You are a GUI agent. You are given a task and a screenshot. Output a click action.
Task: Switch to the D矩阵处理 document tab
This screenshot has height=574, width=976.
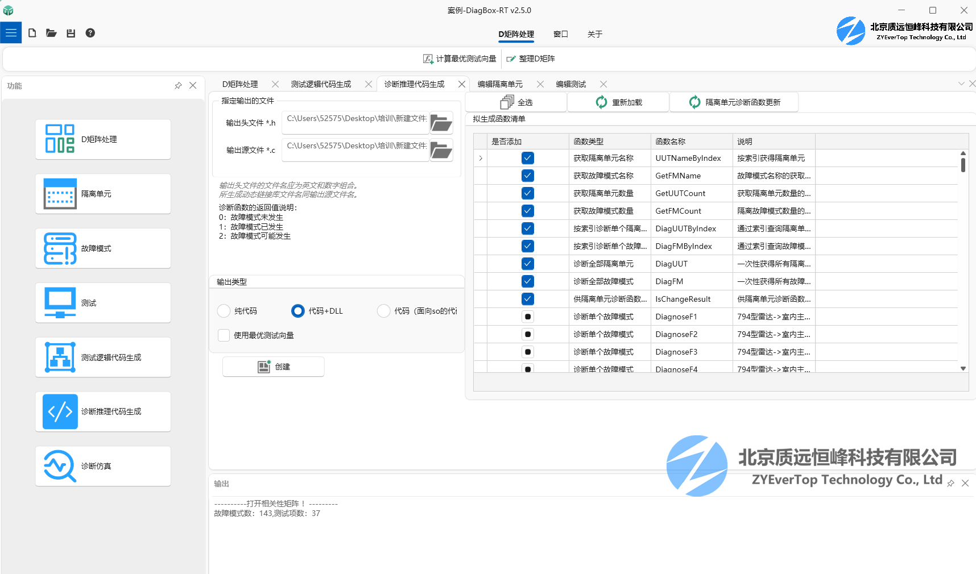pyautogui.click(x=240, y=84)
